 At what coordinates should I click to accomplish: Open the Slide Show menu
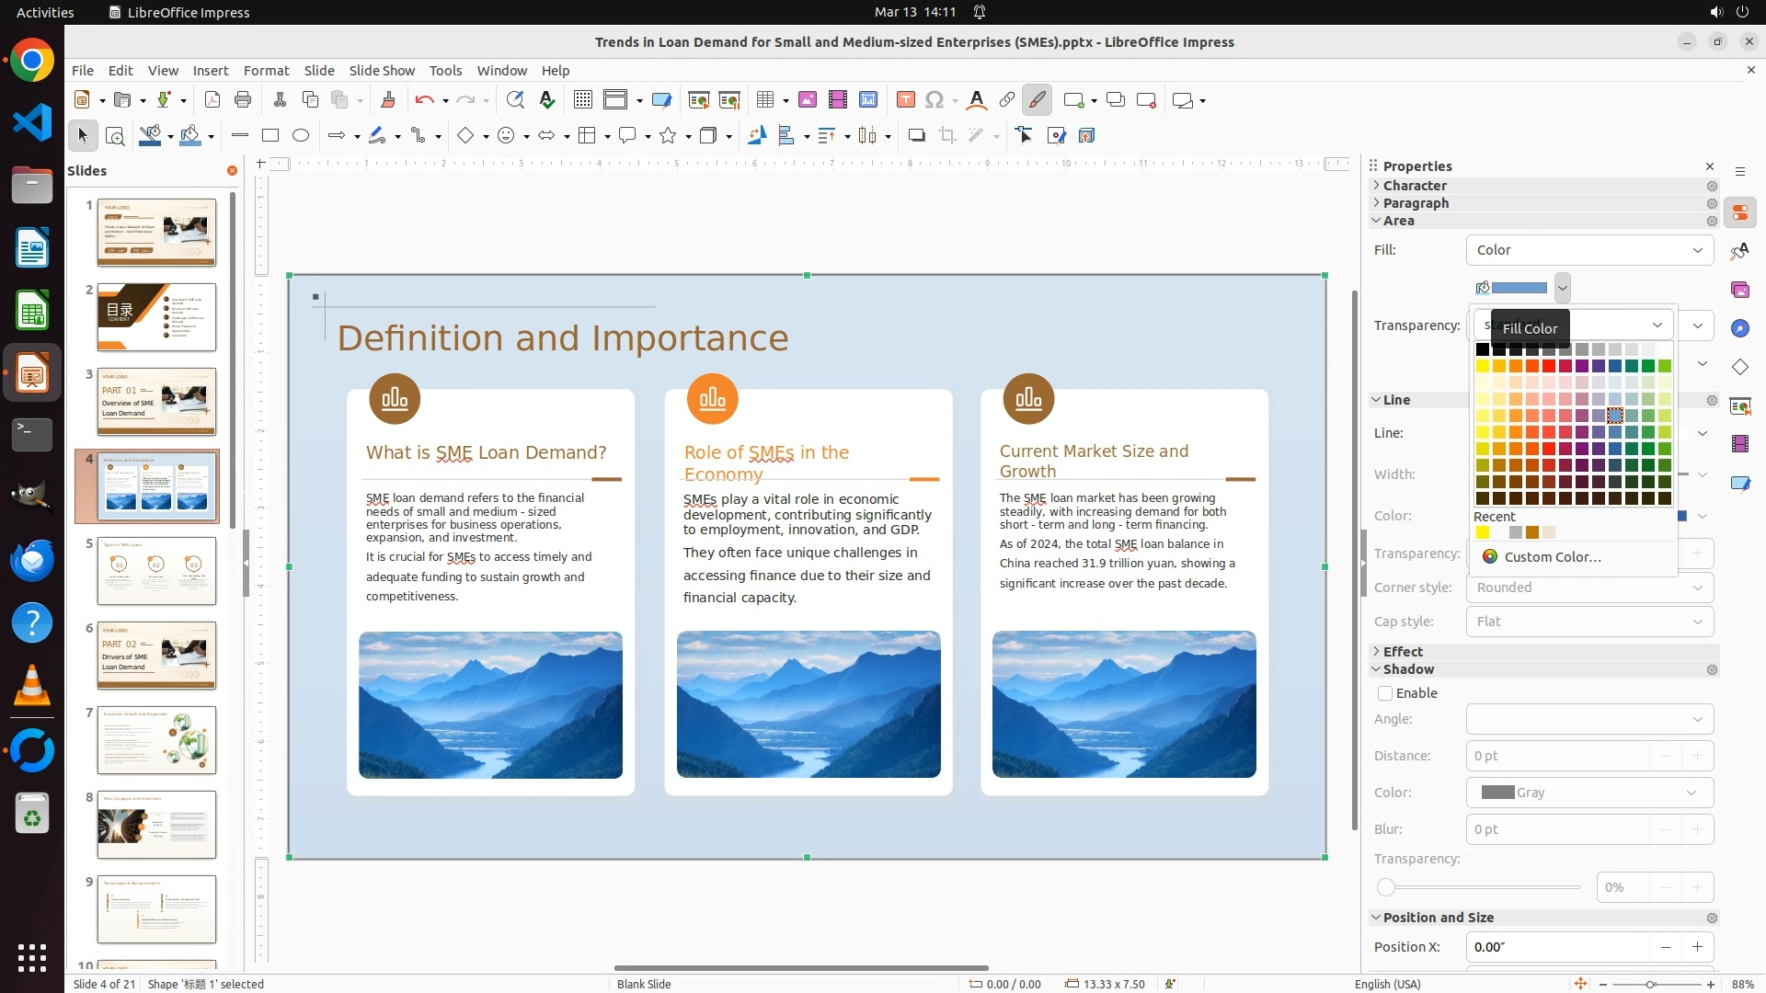(382, 71)
